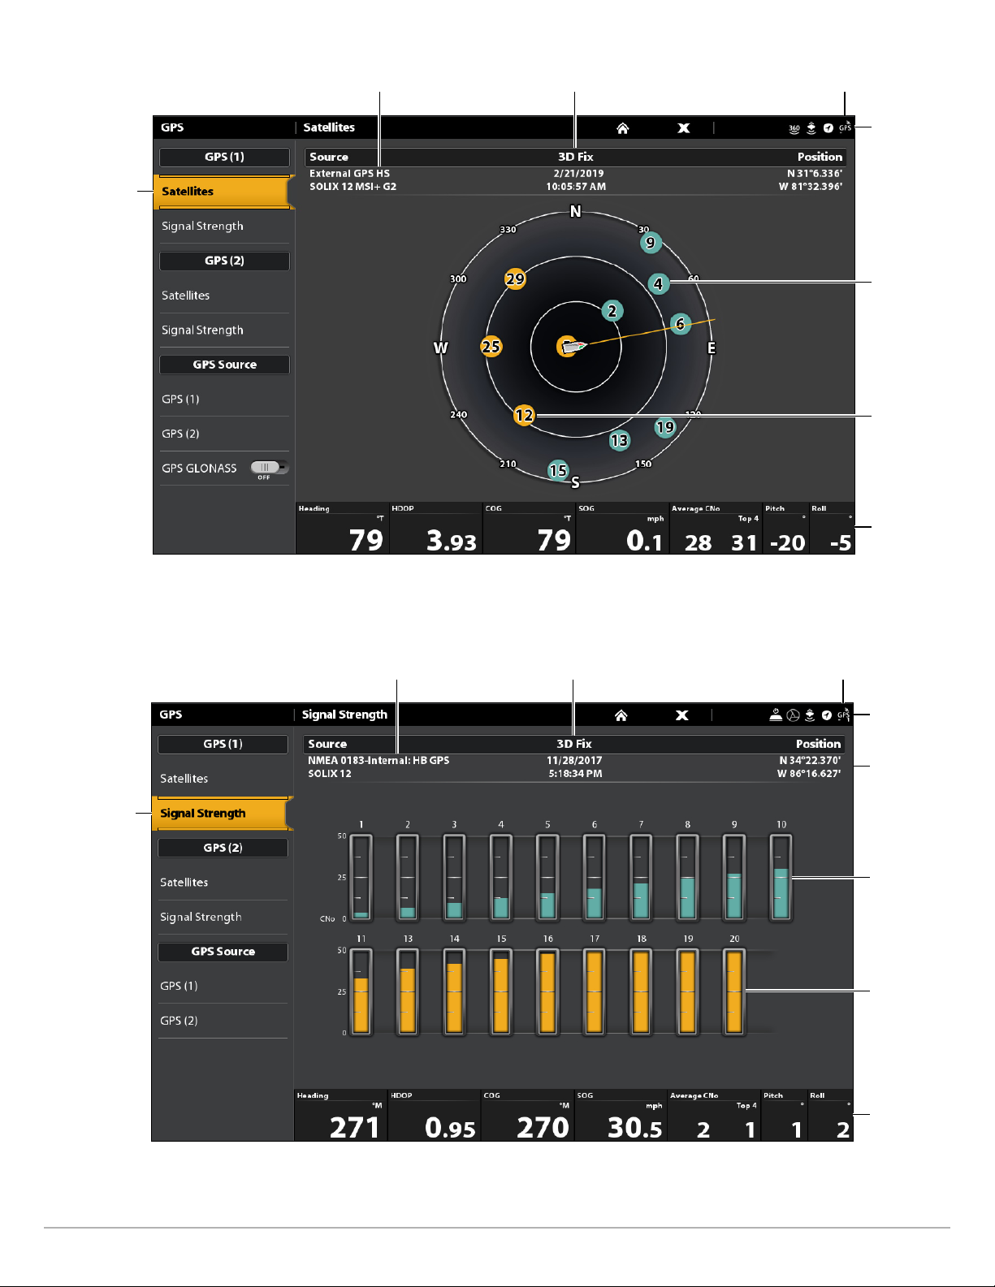Tap signal bar for satellite 1

click(x=361, y=878)
